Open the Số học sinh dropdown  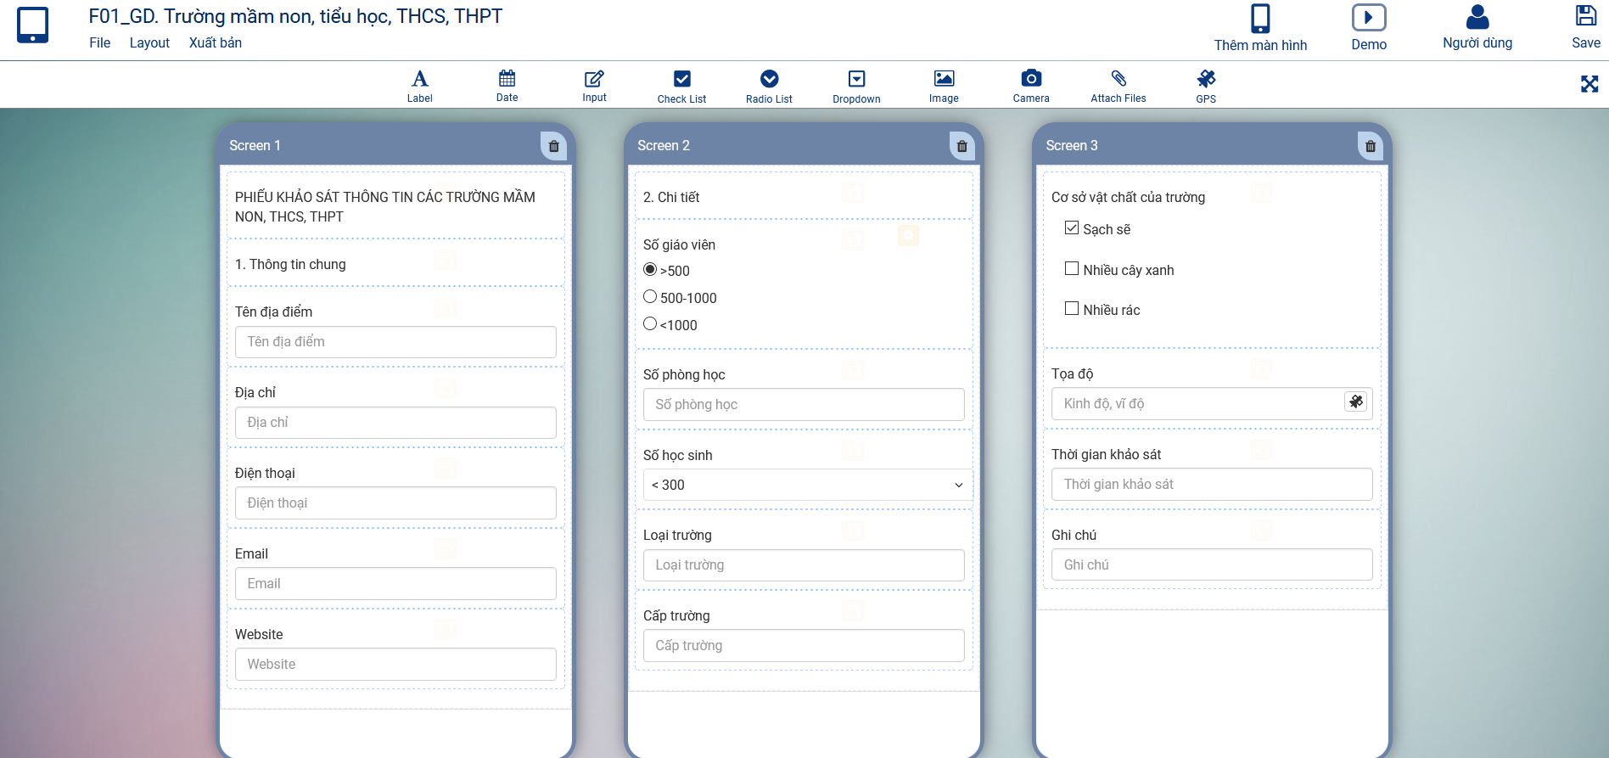804,485
